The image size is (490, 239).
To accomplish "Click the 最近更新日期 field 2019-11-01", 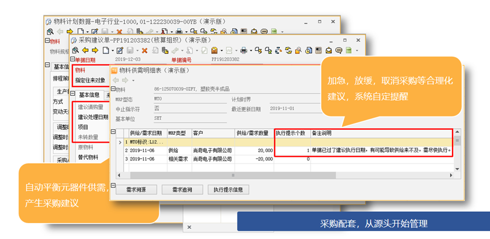I will pyautogui.click(x=282, y=109).
